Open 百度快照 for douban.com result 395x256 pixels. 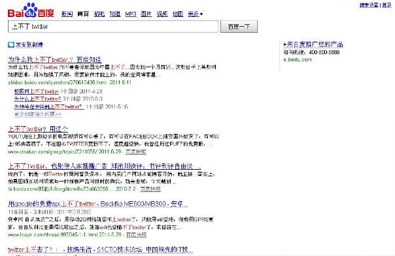[x=136, y=152]
